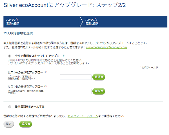This screenshot has height=135, width=169.
Task: Click 選択 button for List B upload
Action: pos(99,91)
